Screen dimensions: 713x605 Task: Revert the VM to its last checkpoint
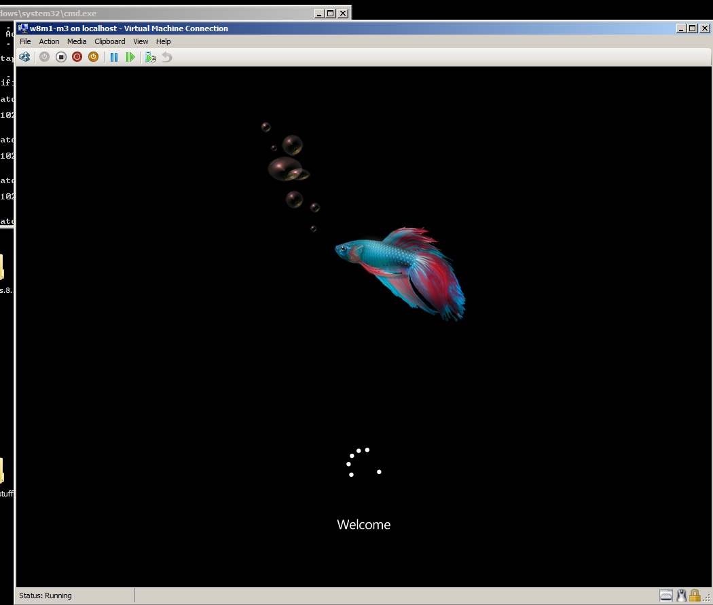click(x=166, y=57)
